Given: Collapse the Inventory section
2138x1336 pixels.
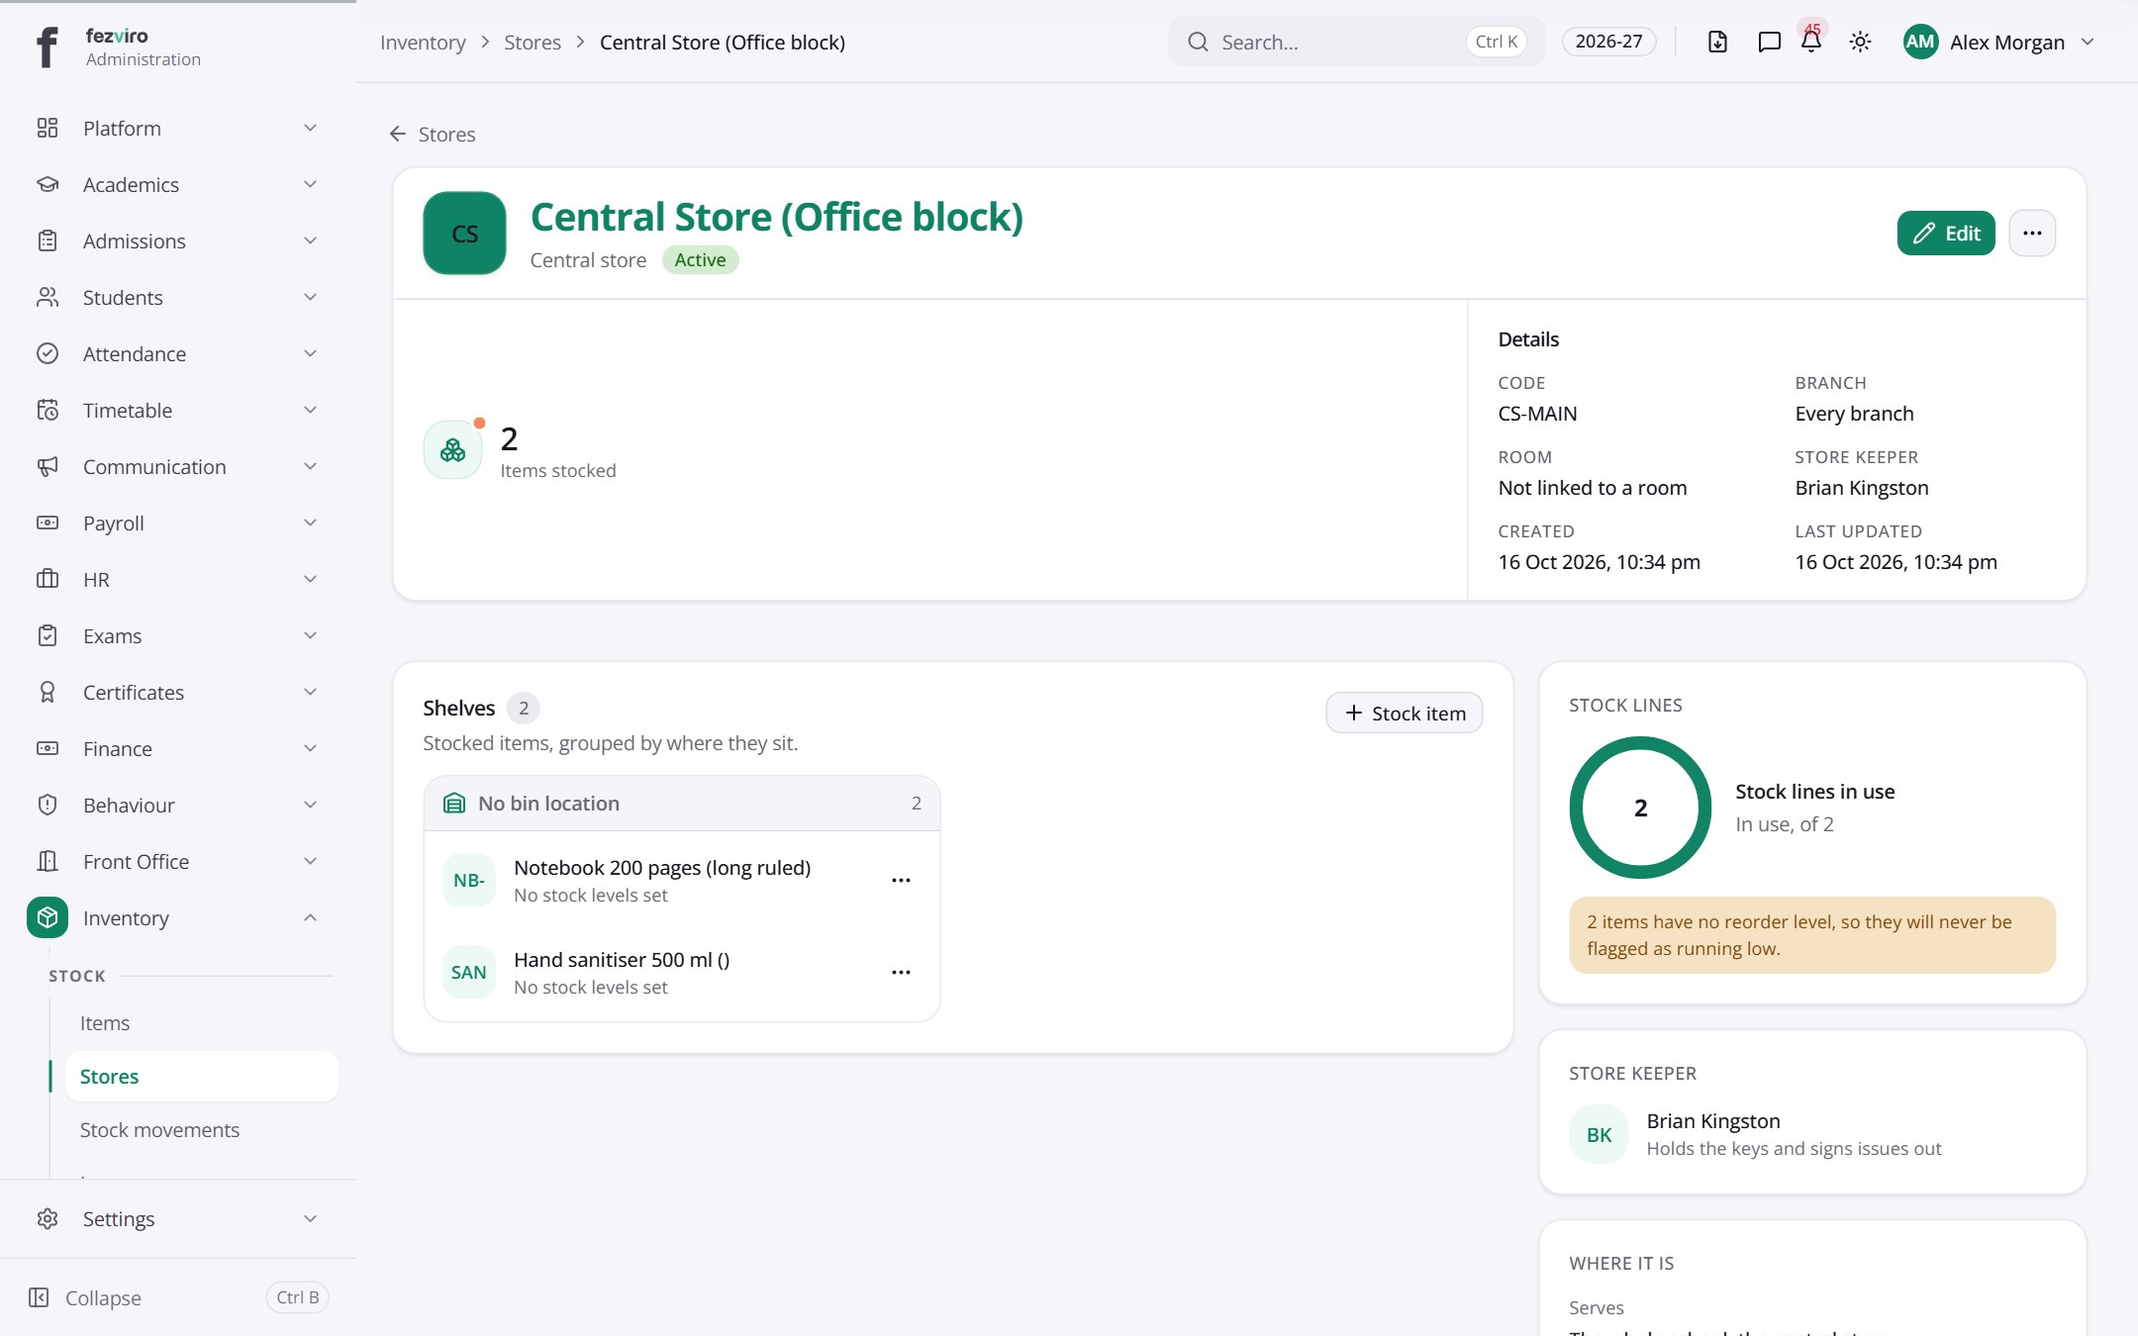Looking at the screenshot, I should [x=178, y=917].
